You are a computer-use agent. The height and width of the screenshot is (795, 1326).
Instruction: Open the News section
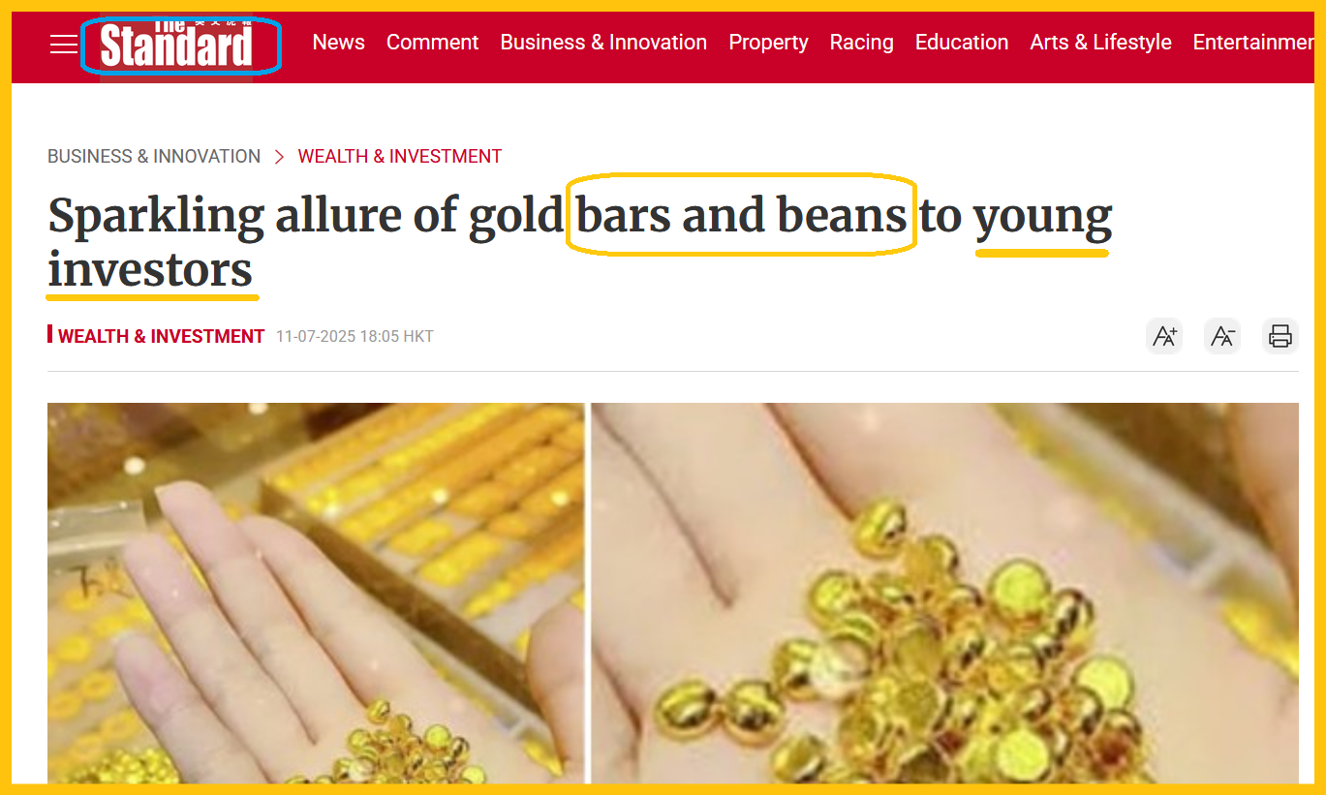tap(339, 43)
